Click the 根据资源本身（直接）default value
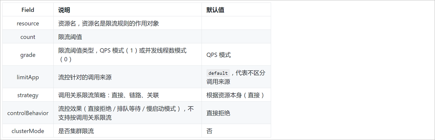Screen dimensions: 435x140 coord(235,95)
